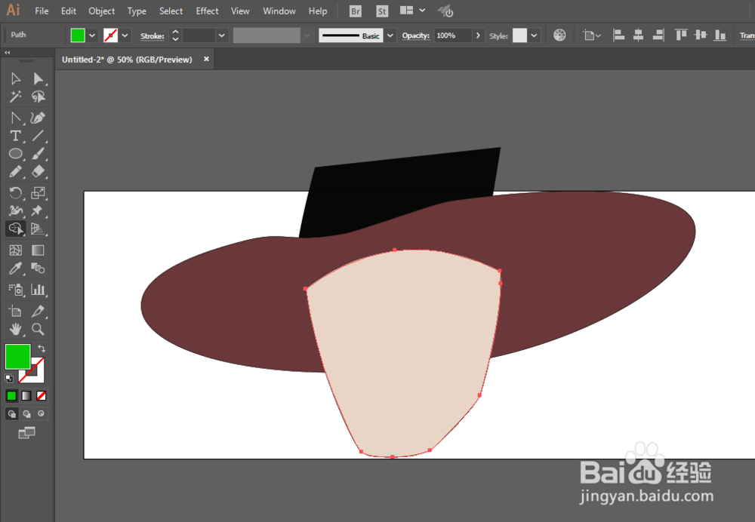Close the Untitled-2 document tab

pos(206,59)
